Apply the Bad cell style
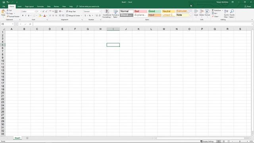 pyautogui.click(x=140, y=11)
